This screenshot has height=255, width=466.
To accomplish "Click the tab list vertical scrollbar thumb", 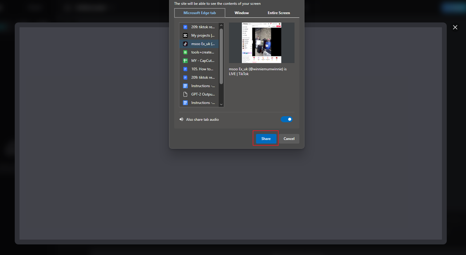I will point(221,56).
